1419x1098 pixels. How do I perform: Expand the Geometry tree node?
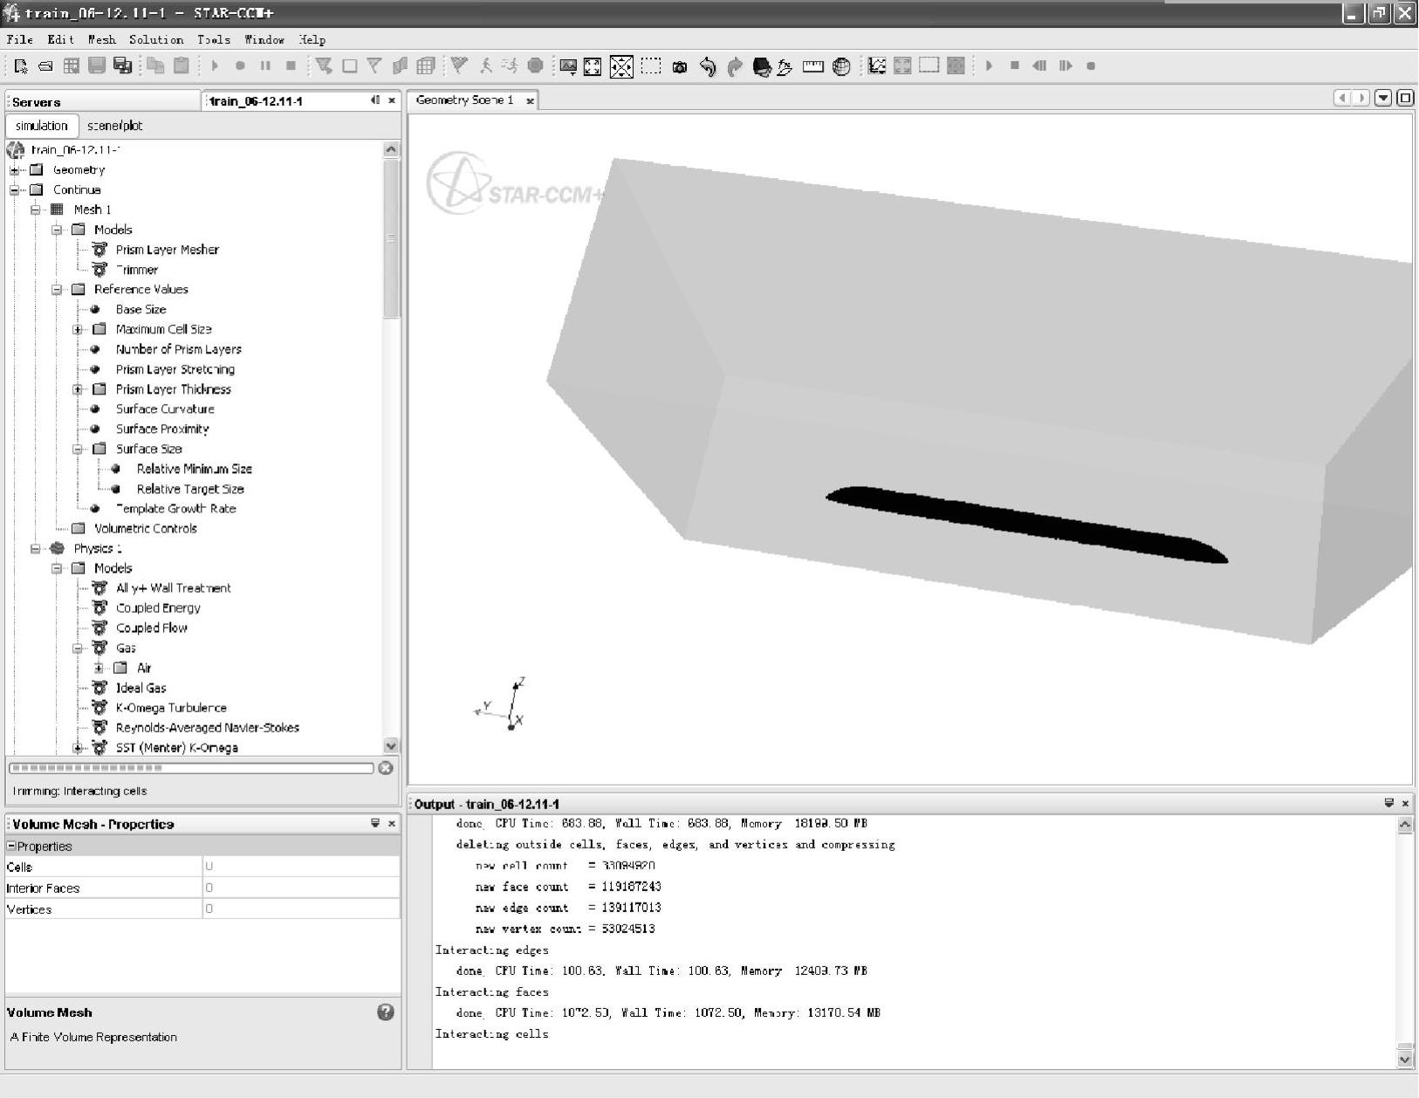[14, 170]
